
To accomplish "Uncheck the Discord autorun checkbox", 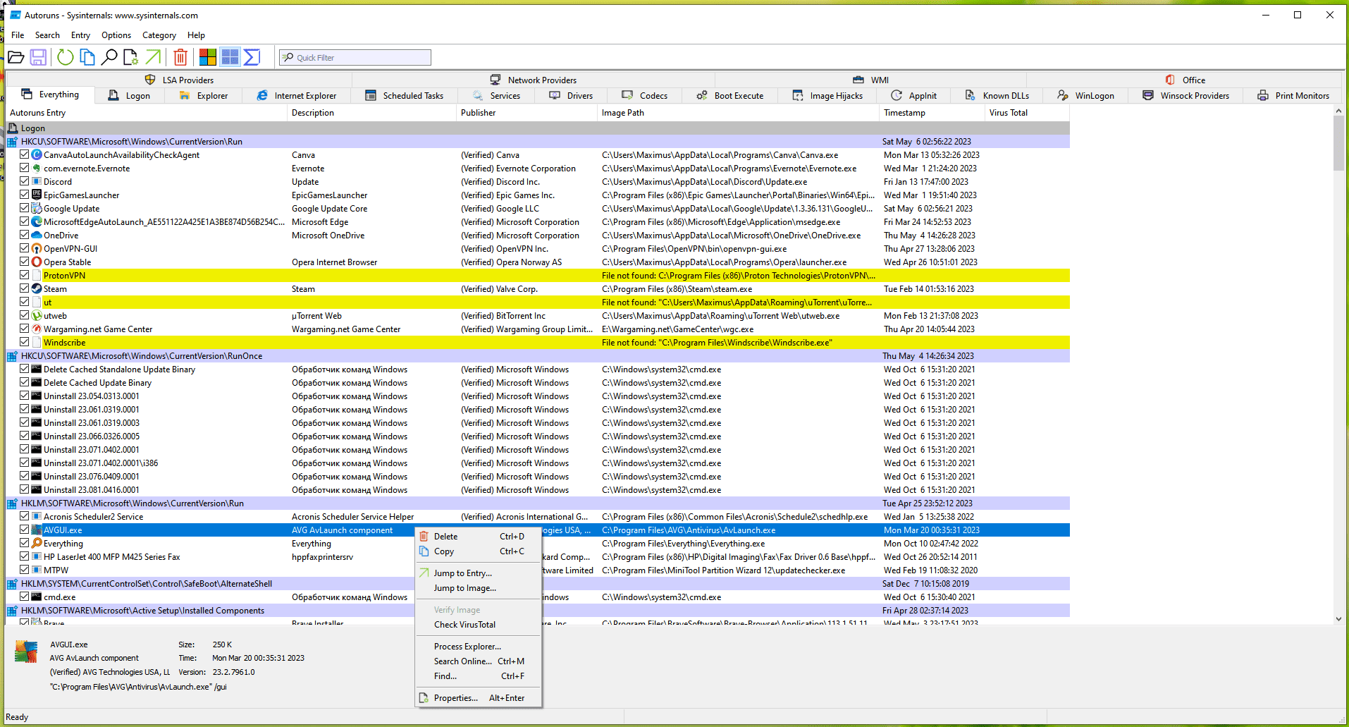I will pyautogui.click(x=25, y=182).
